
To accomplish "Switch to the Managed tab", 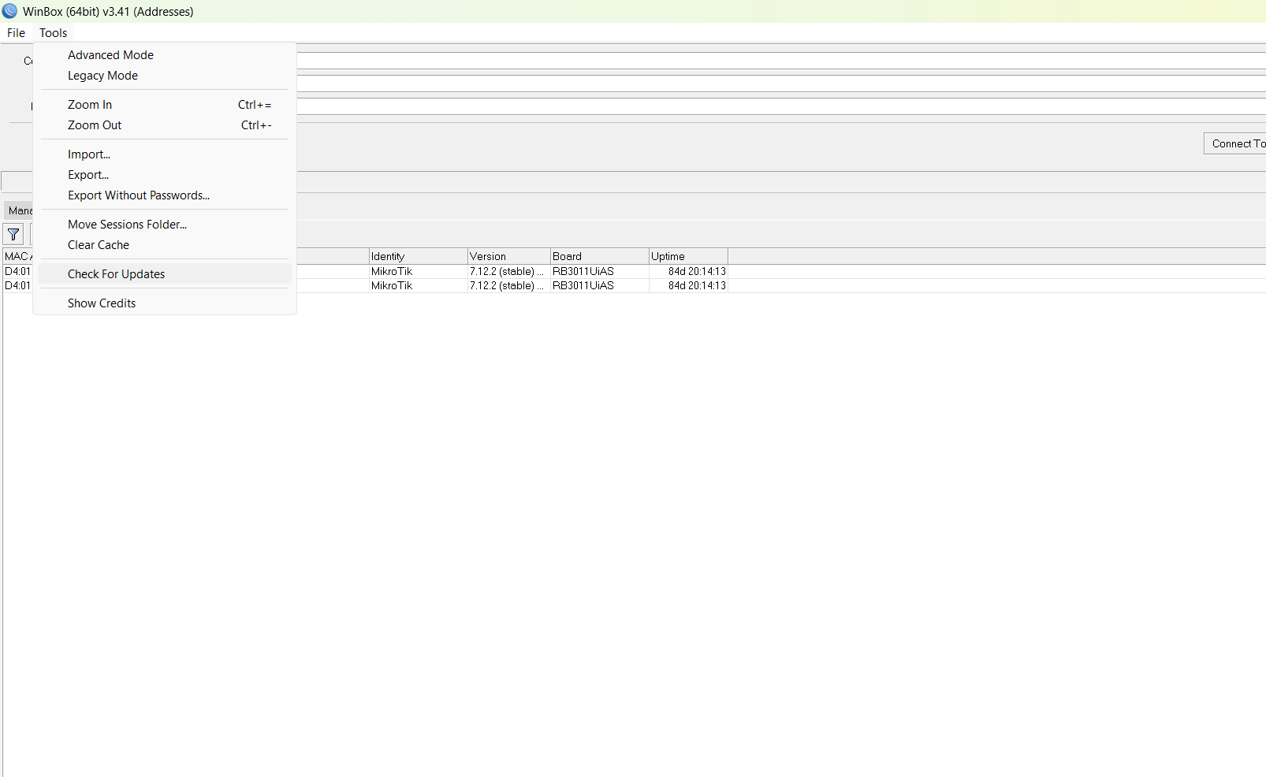I will pyautogui.click(x=19, y=210).
